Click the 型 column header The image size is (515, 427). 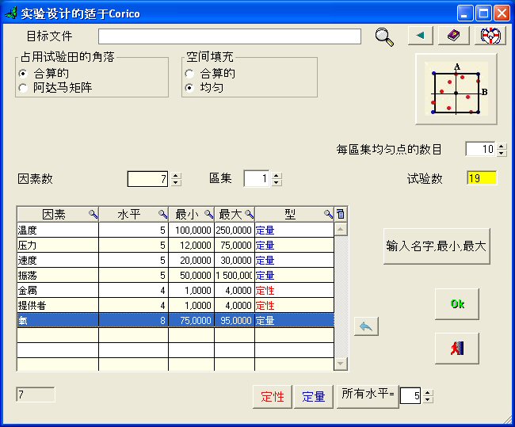coord(294,215)
